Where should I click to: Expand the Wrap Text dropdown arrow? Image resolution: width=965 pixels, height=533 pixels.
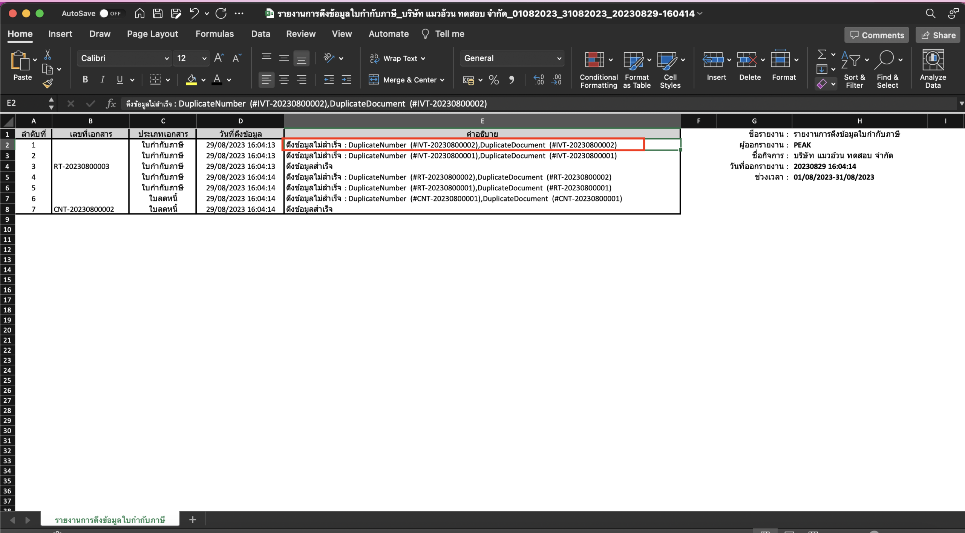tap(423, 59)
